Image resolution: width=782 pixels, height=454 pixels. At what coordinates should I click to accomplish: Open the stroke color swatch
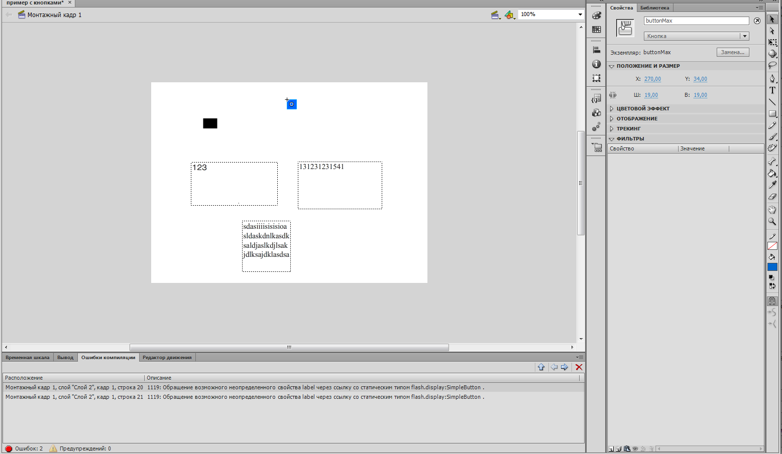772,246
